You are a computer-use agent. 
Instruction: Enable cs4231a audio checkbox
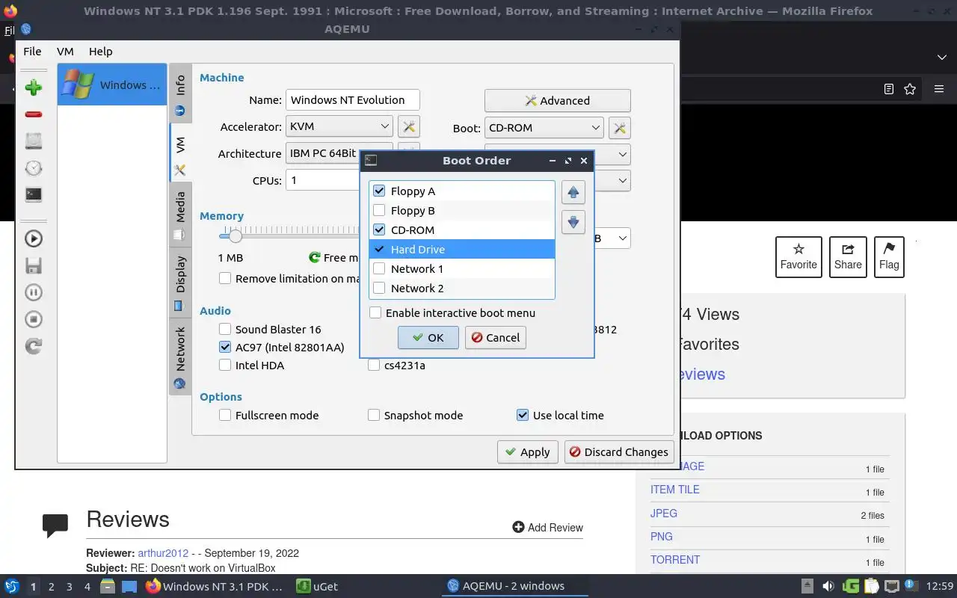pyautogui.click(x=374, y=365)
